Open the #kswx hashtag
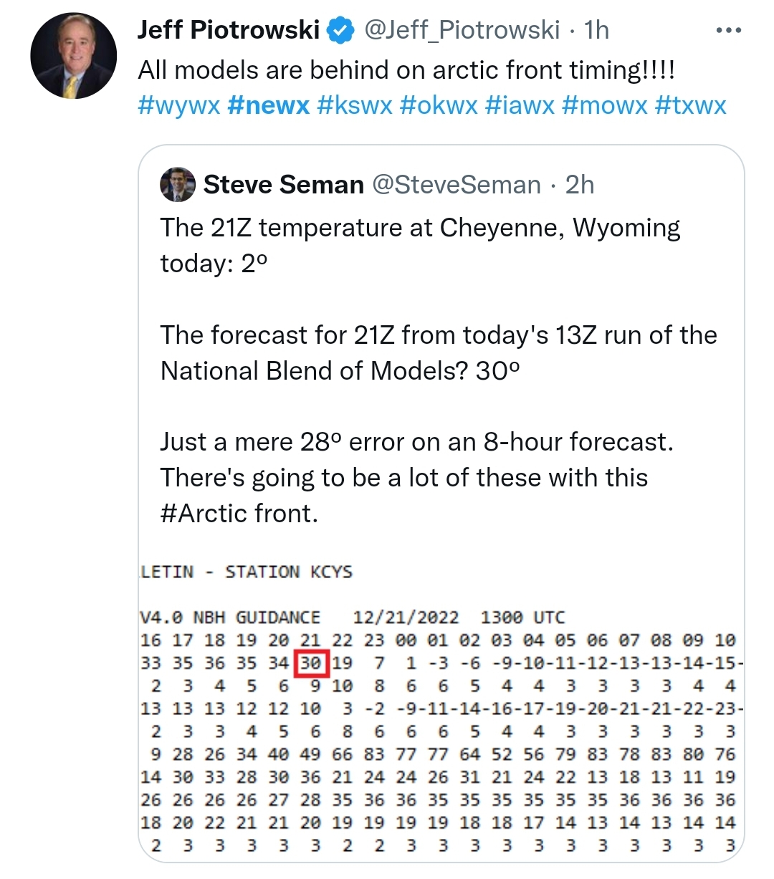Screen dimensions: 774x879 click(354, 105)
